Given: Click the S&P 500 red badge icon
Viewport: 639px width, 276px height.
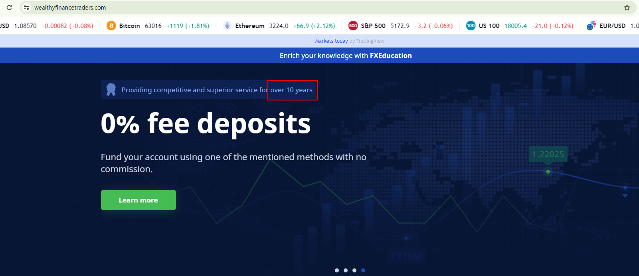Looking at the screenshot, I should coord(353,26).
